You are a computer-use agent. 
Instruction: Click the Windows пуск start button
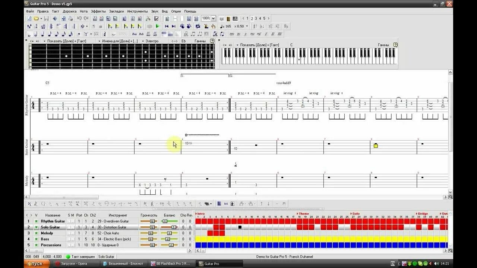coord(37,264)
